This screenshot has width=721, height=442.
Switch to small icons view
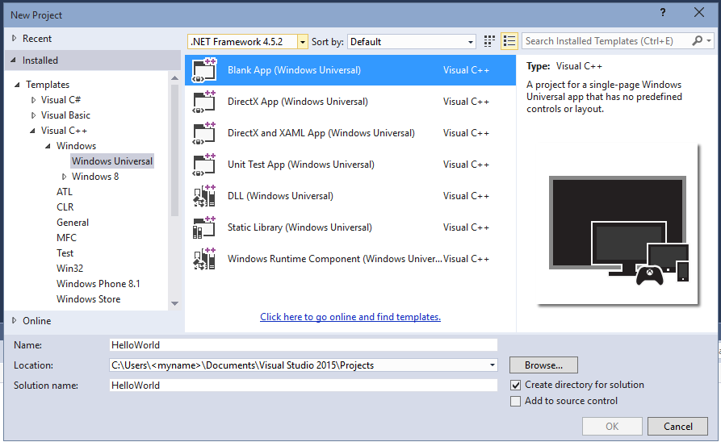tap(489, 41)
